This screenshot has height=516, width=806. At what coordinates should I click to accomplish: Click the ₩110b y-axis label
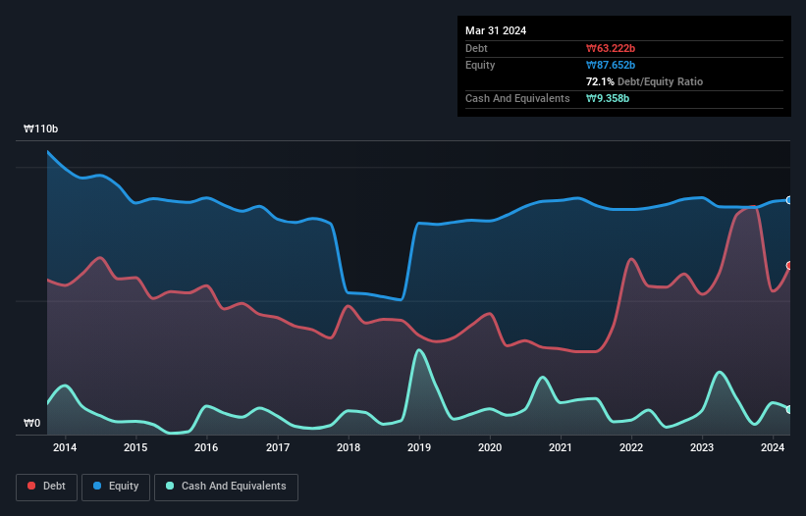click(40, 129)
